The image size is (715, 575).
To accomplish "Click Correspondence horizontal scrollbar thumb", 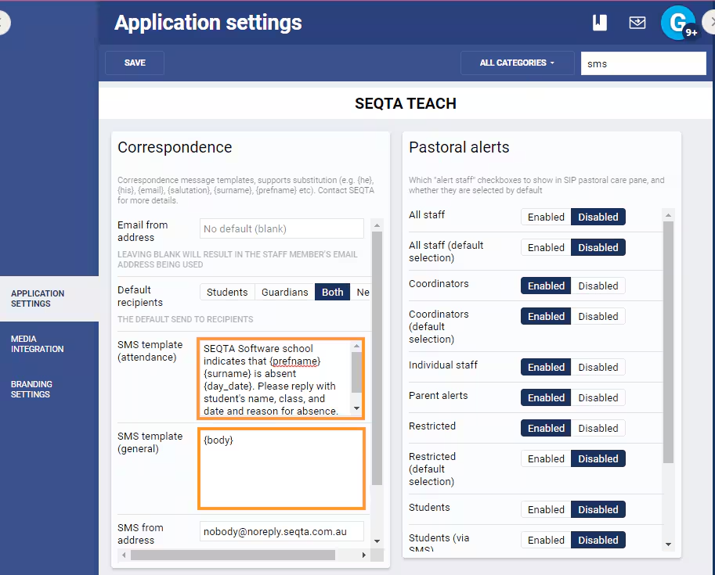I will tap(233, 555).
